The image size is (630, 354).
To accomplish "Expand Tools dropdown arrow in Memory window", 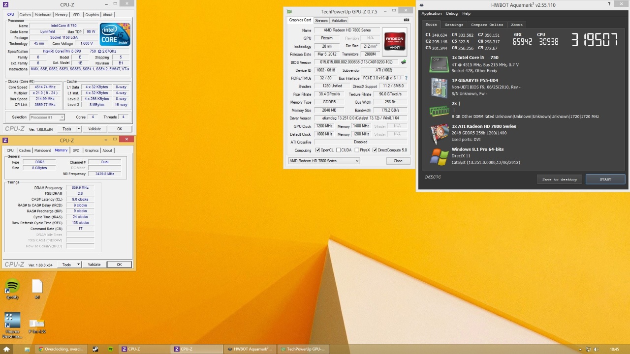I will pyautogui.click(x=78, y=265).
